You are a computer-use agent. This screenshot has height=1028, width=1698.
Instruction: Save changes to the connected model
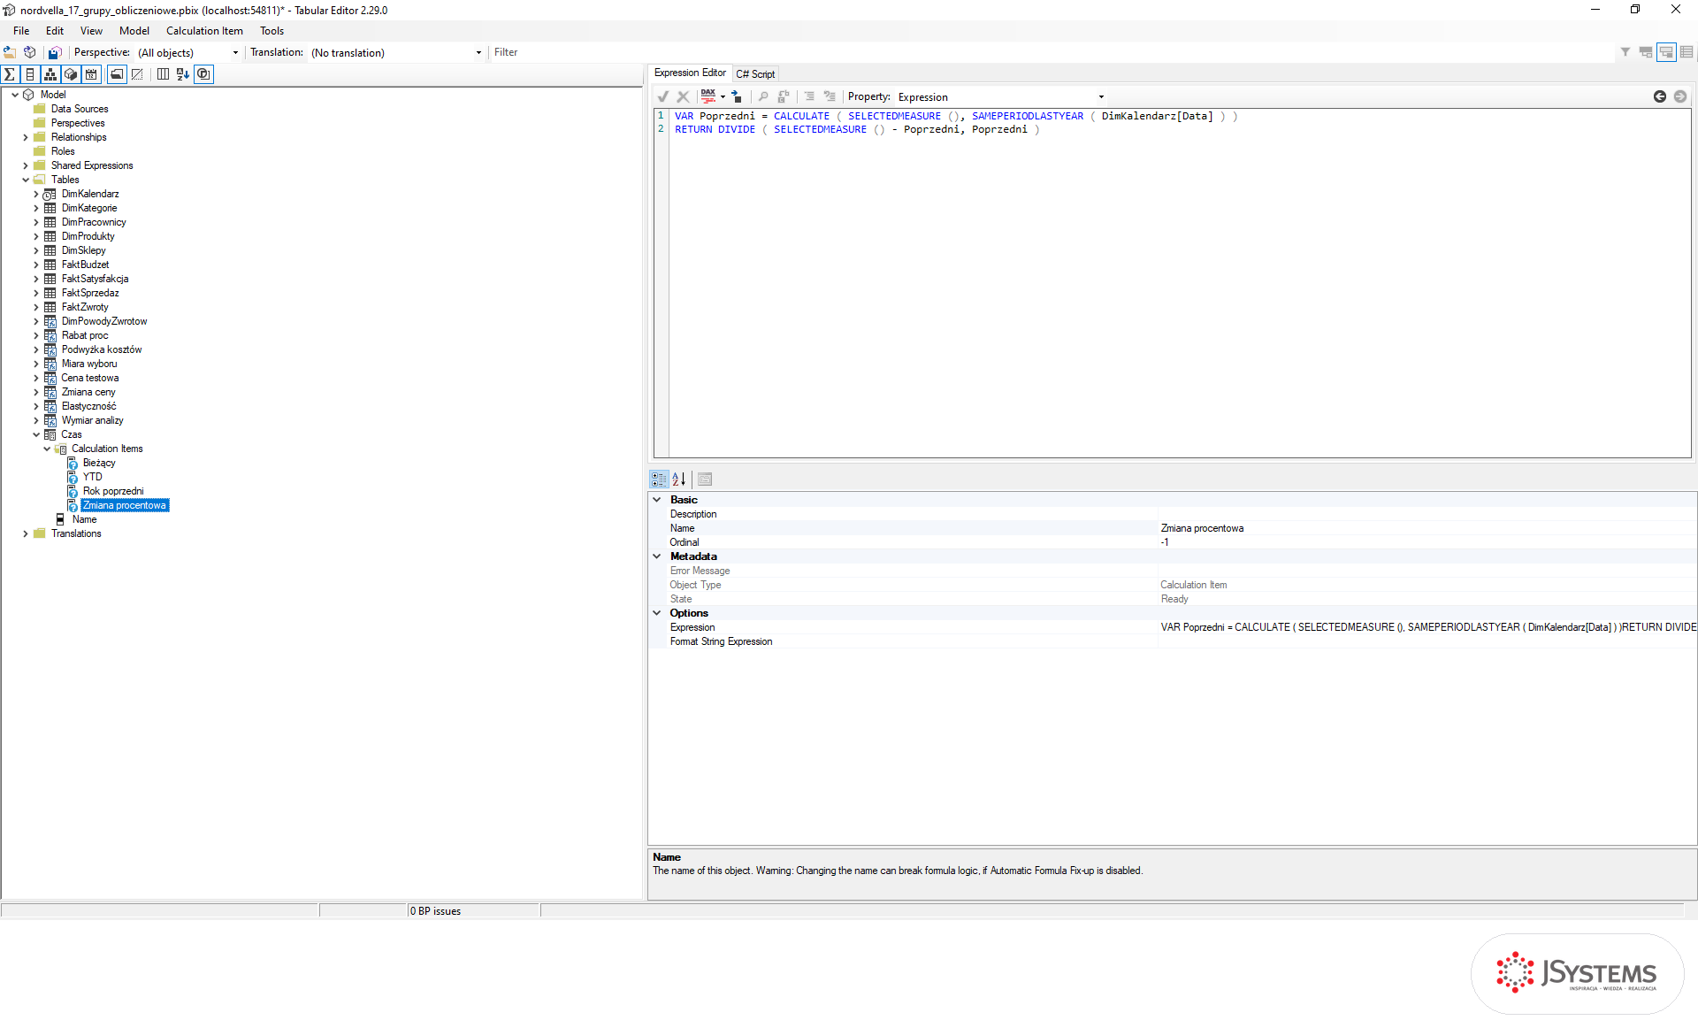pos(55,52)
